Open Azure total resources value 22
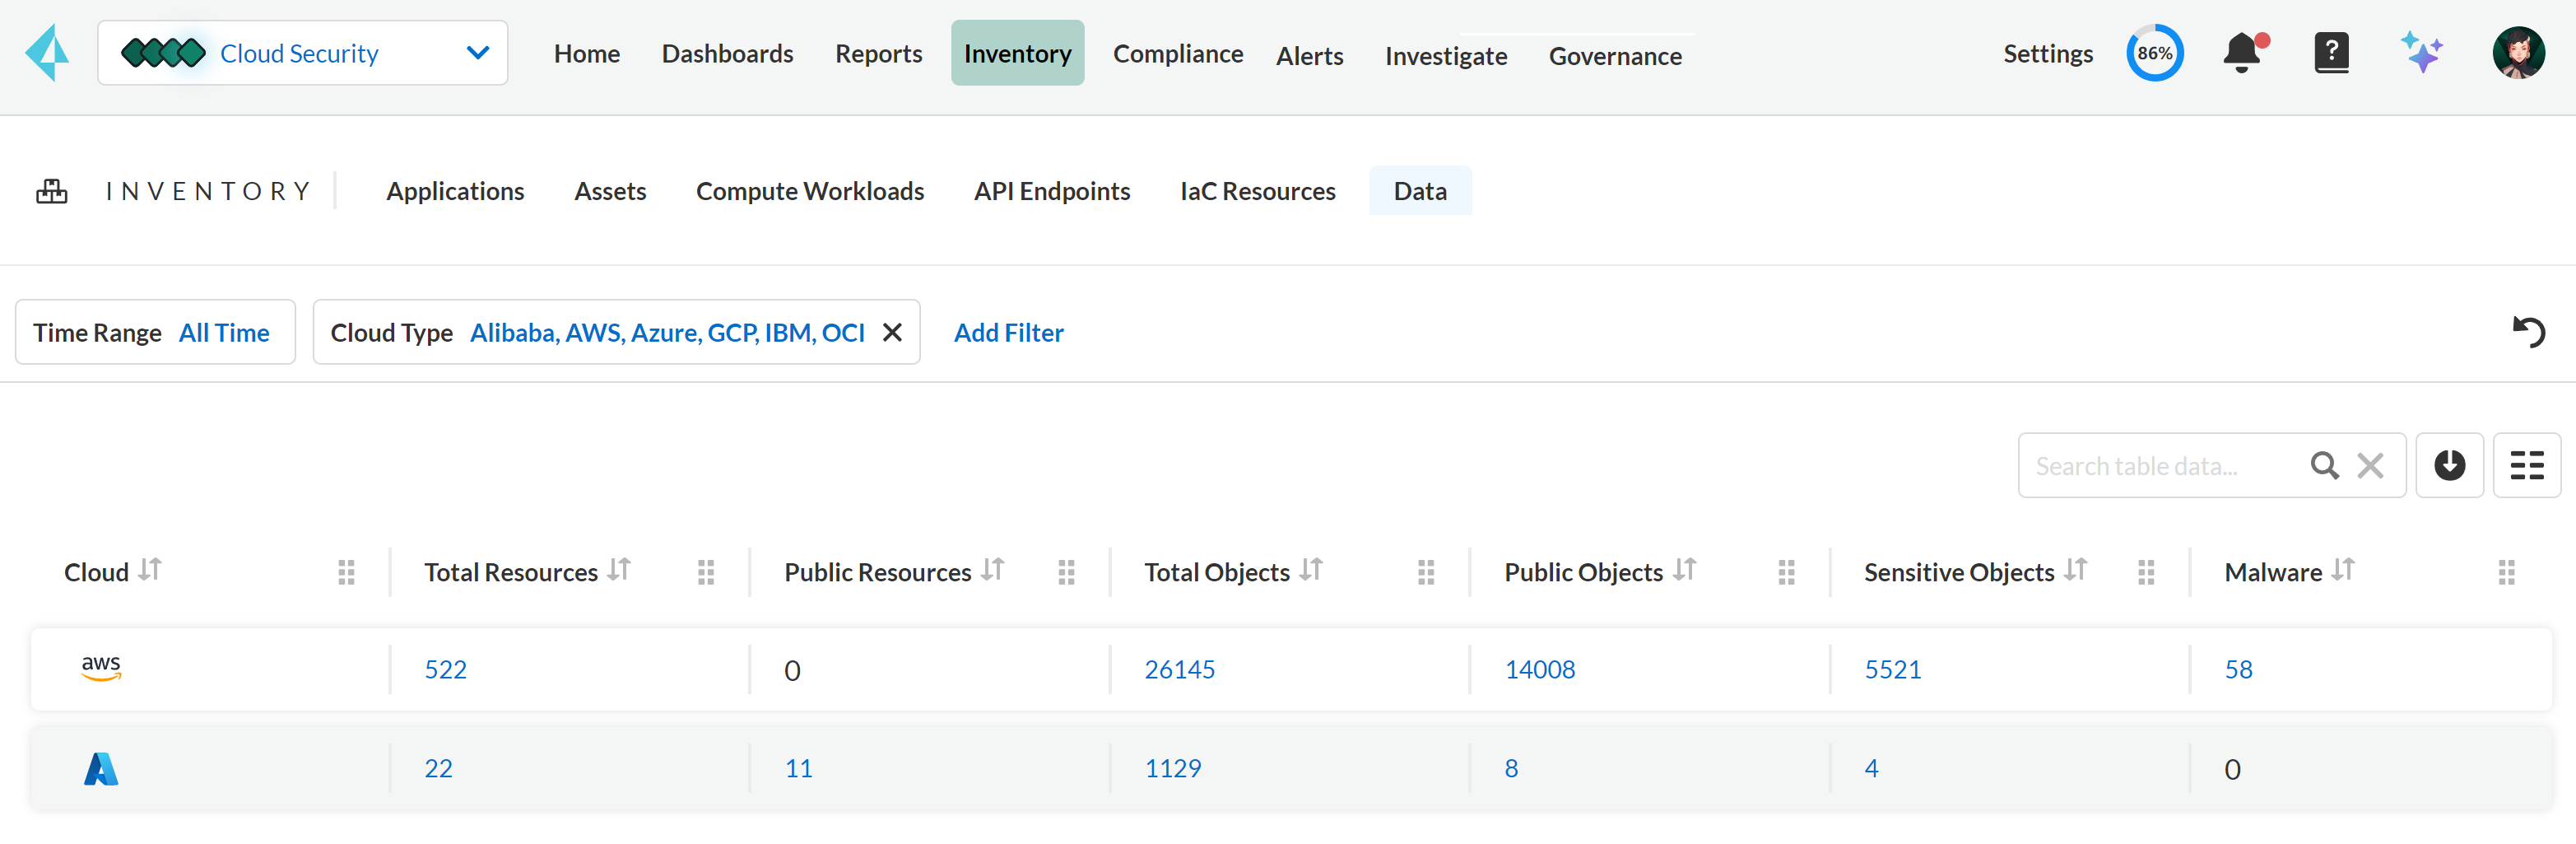 click(438, 768)
